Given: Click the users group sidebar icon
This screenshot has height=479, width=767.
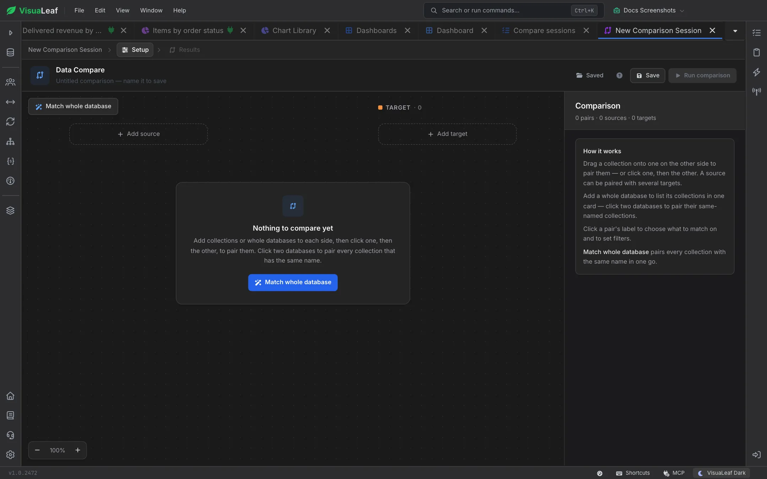Looking at the screenshot, I should click(x=10, y=82).
